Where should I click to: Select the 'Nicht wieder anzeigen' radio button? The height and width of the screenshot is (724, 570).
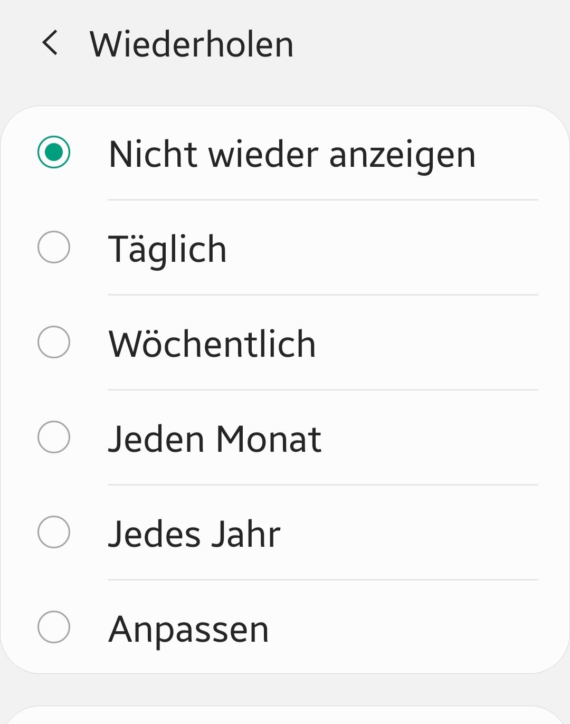pos(54,152)
